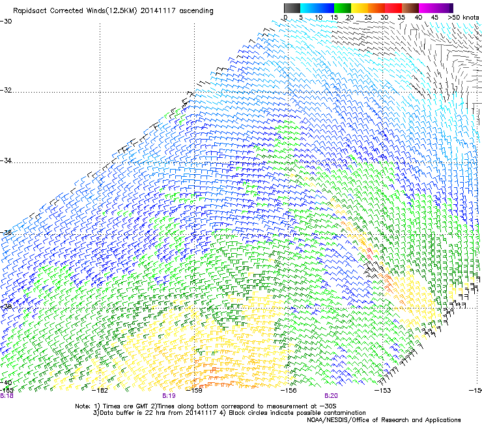Click the -162 longitude label

pos(100,391)
